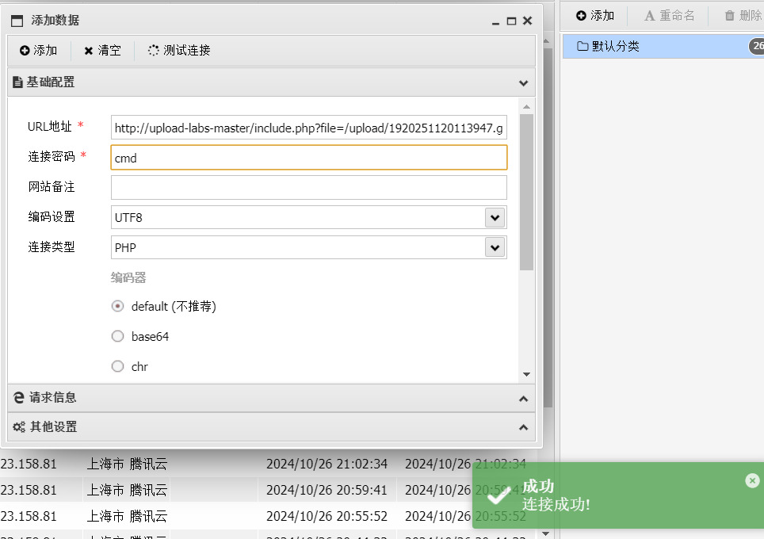
Task: Select the base64 encoder radio button
Action: coord(117,336)
